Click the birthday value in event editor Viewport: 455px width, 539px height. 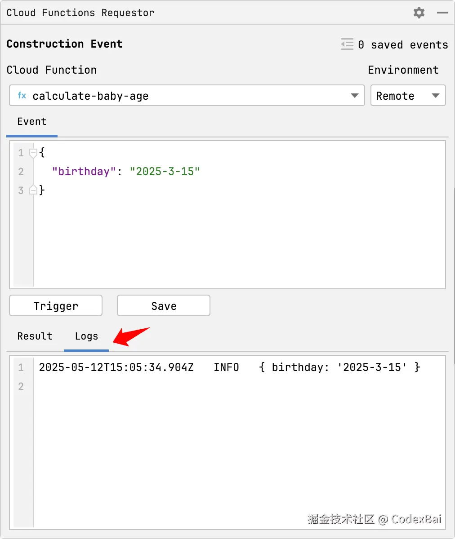click(165, 172)
